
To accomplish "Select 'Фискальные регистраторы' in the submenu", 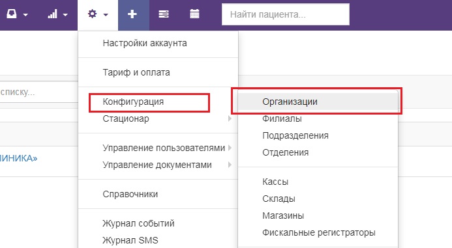I will 319,232.
